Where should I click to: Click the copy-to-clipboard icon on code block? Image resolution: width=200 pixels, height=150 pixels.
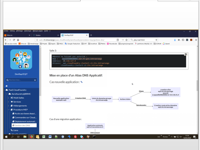pos(186,54)
